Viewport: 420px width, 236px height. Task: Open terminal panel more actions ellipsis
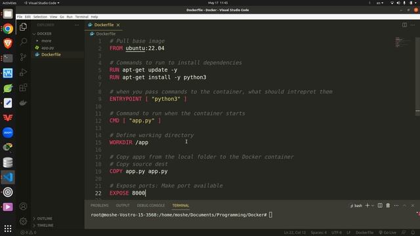[x=396, y=205]
